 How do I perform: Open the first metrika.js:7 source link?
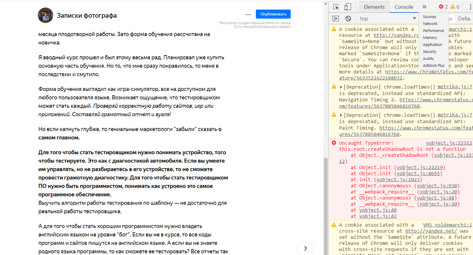(x=454, y=87)
